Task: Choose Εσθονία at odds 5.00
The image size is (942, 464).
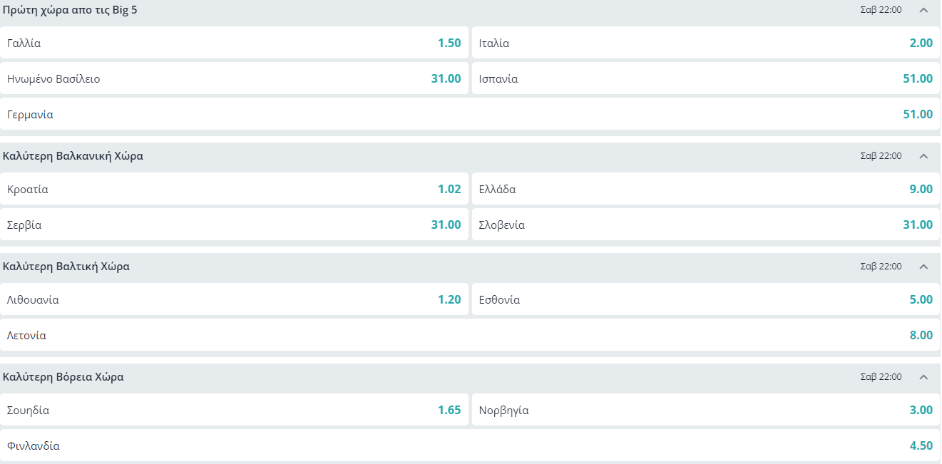Action: [x=706, y=300]
